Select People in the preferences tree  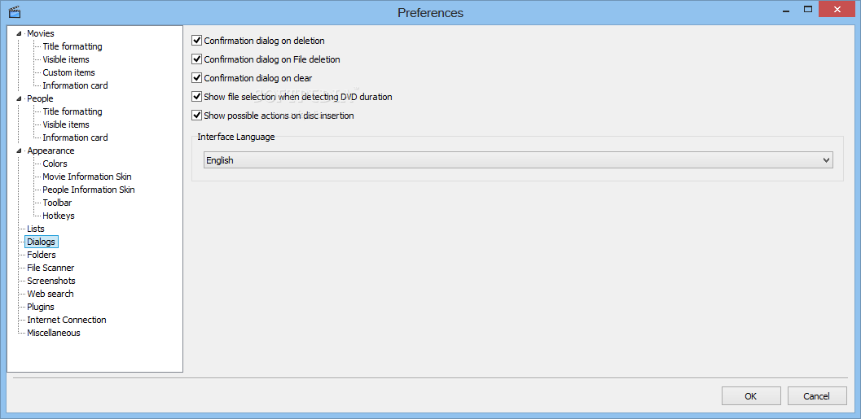tap(40, 98)
